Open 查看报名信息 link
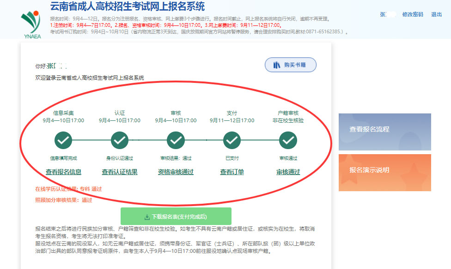This screenshot has height=269, width=451. (x=63, y=172)
